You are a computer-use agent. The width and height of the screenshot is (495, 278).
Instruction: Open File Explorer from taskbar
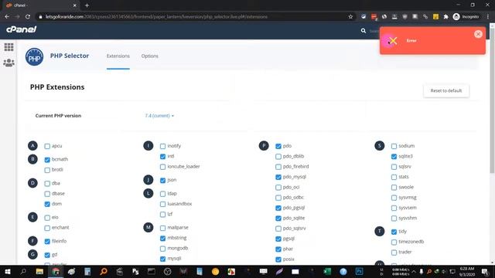pos(39,271)
